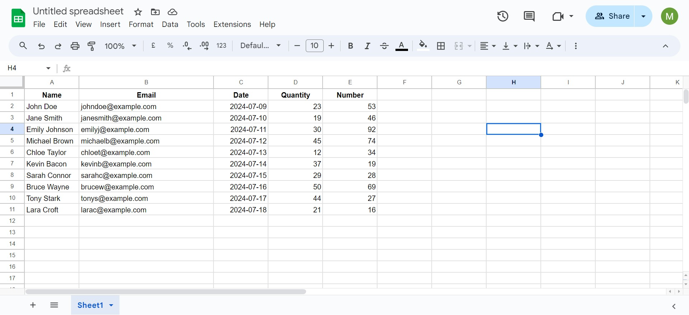Decrease decimal places

[187, 46]
